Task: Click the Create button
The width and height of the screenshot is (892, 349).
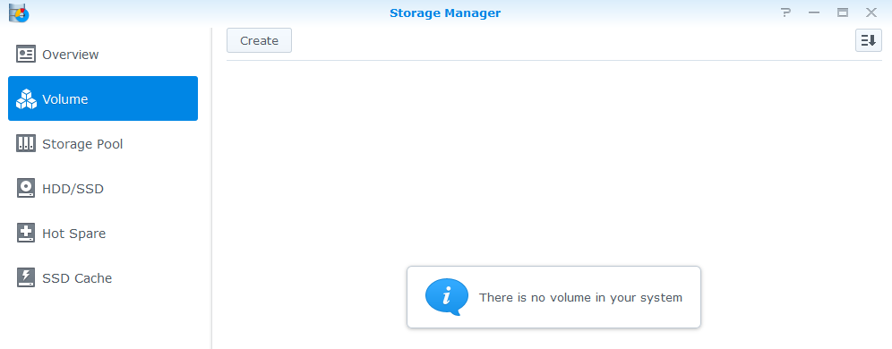Action: 259,40
